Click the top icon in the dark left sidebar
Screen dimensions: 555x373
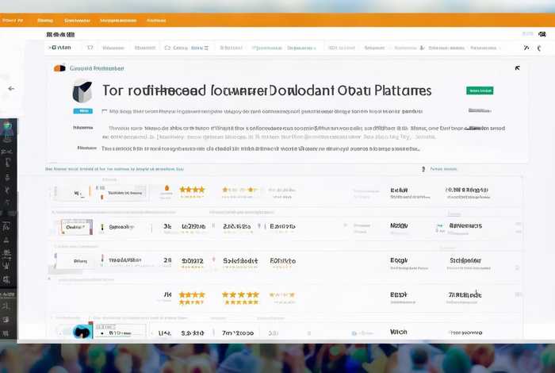tap(7, 127)
